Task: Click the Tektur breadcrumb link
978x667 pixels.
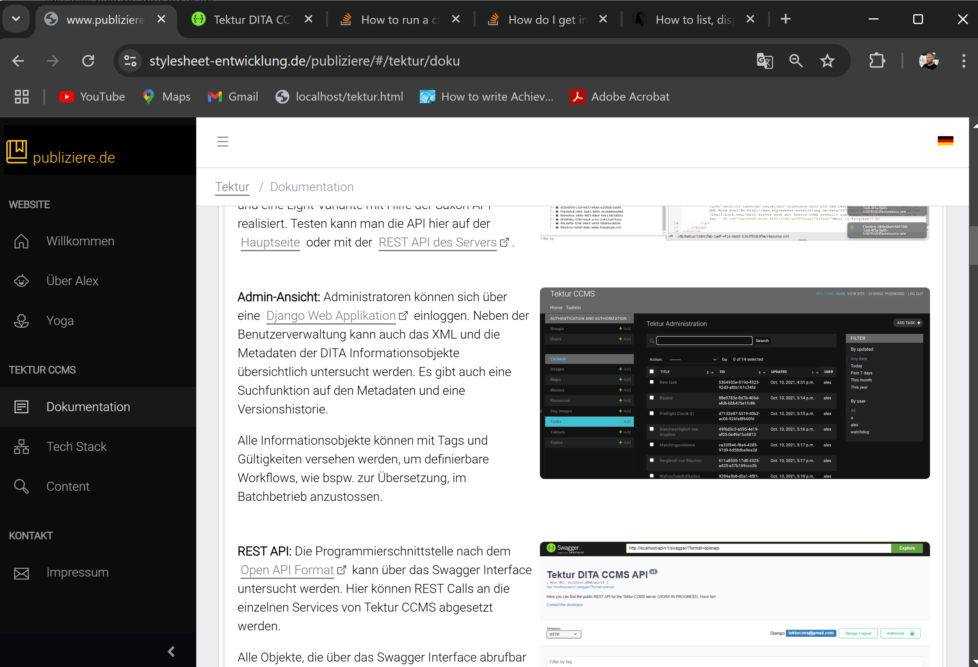Action: 232,187
